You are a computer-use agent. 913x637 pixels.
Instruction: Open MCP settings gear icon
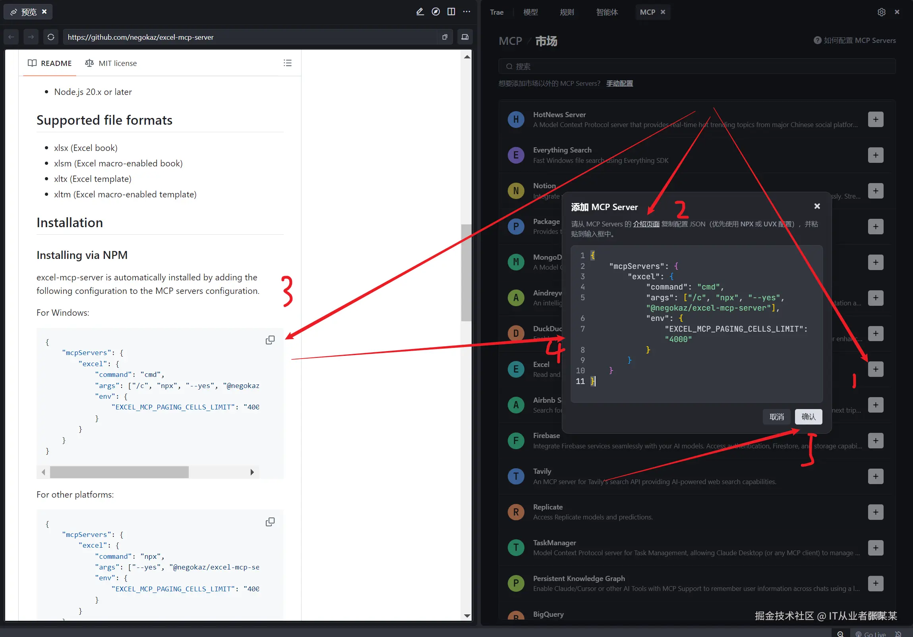click(881, 12)
